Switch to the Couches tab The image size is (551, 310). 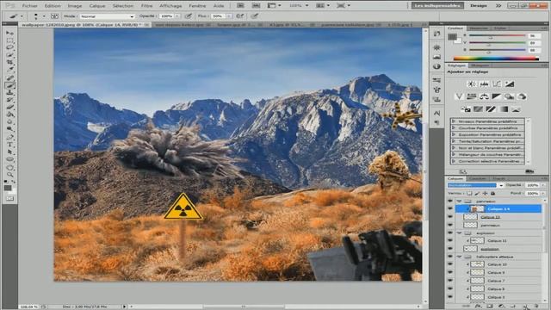(x=478, y=178)
